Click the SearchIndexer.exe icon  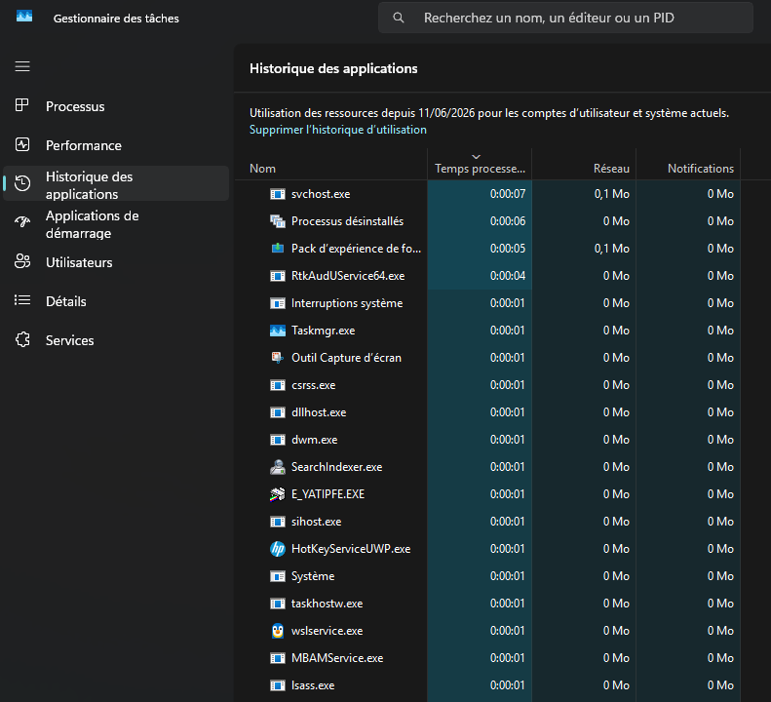[278, 467]
